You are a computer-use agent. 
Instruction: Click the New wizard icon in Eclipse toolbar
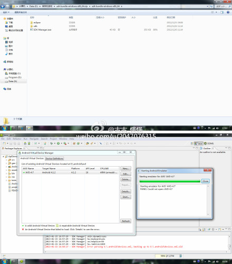click(4, 143)
